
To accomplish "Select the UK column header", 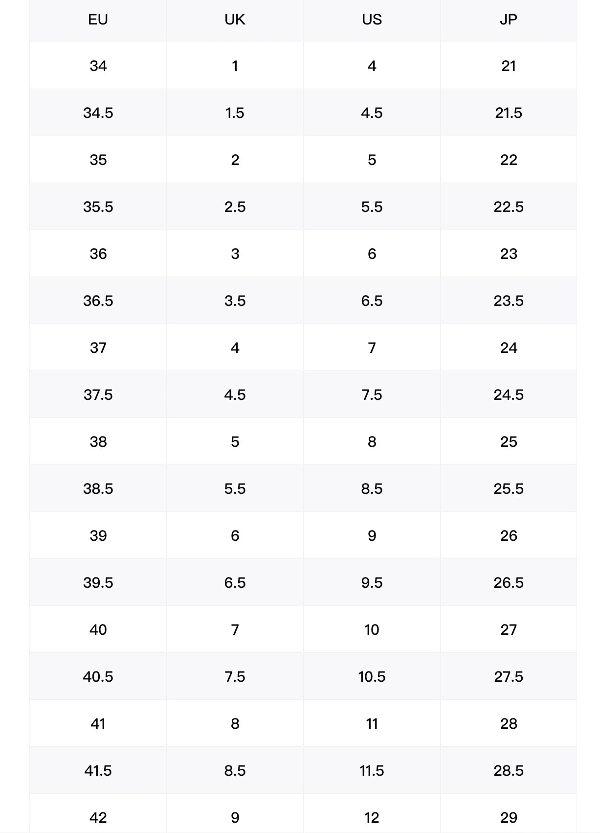I will point(235,20).
